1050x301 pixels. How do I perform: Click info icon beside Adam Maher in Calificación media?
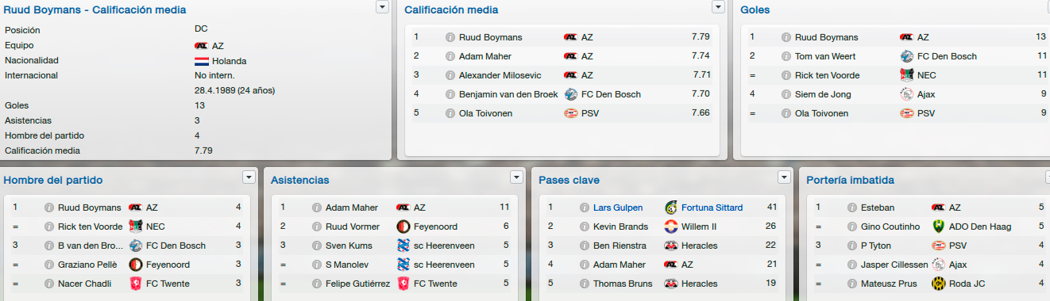(450, 56)
